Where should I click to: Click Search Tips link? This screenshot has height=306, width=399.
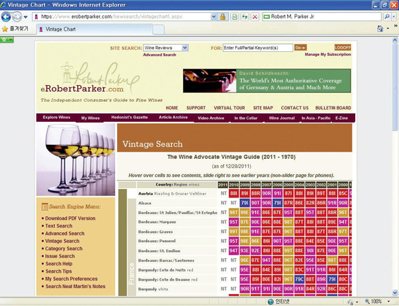coord(59,271)
